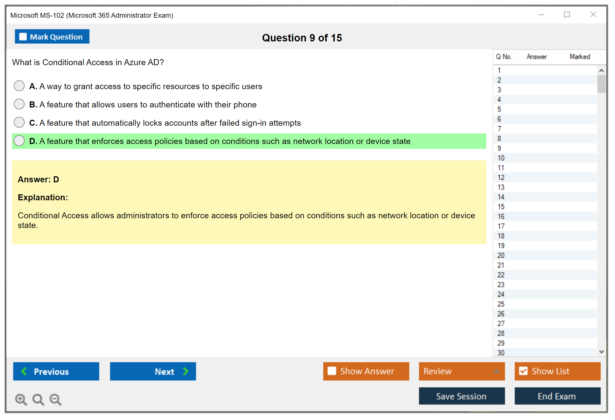The height and width of the screenshot is (420, 615).
Task: Click the green right arrow on Next
Action: click(x=186, y=371)
